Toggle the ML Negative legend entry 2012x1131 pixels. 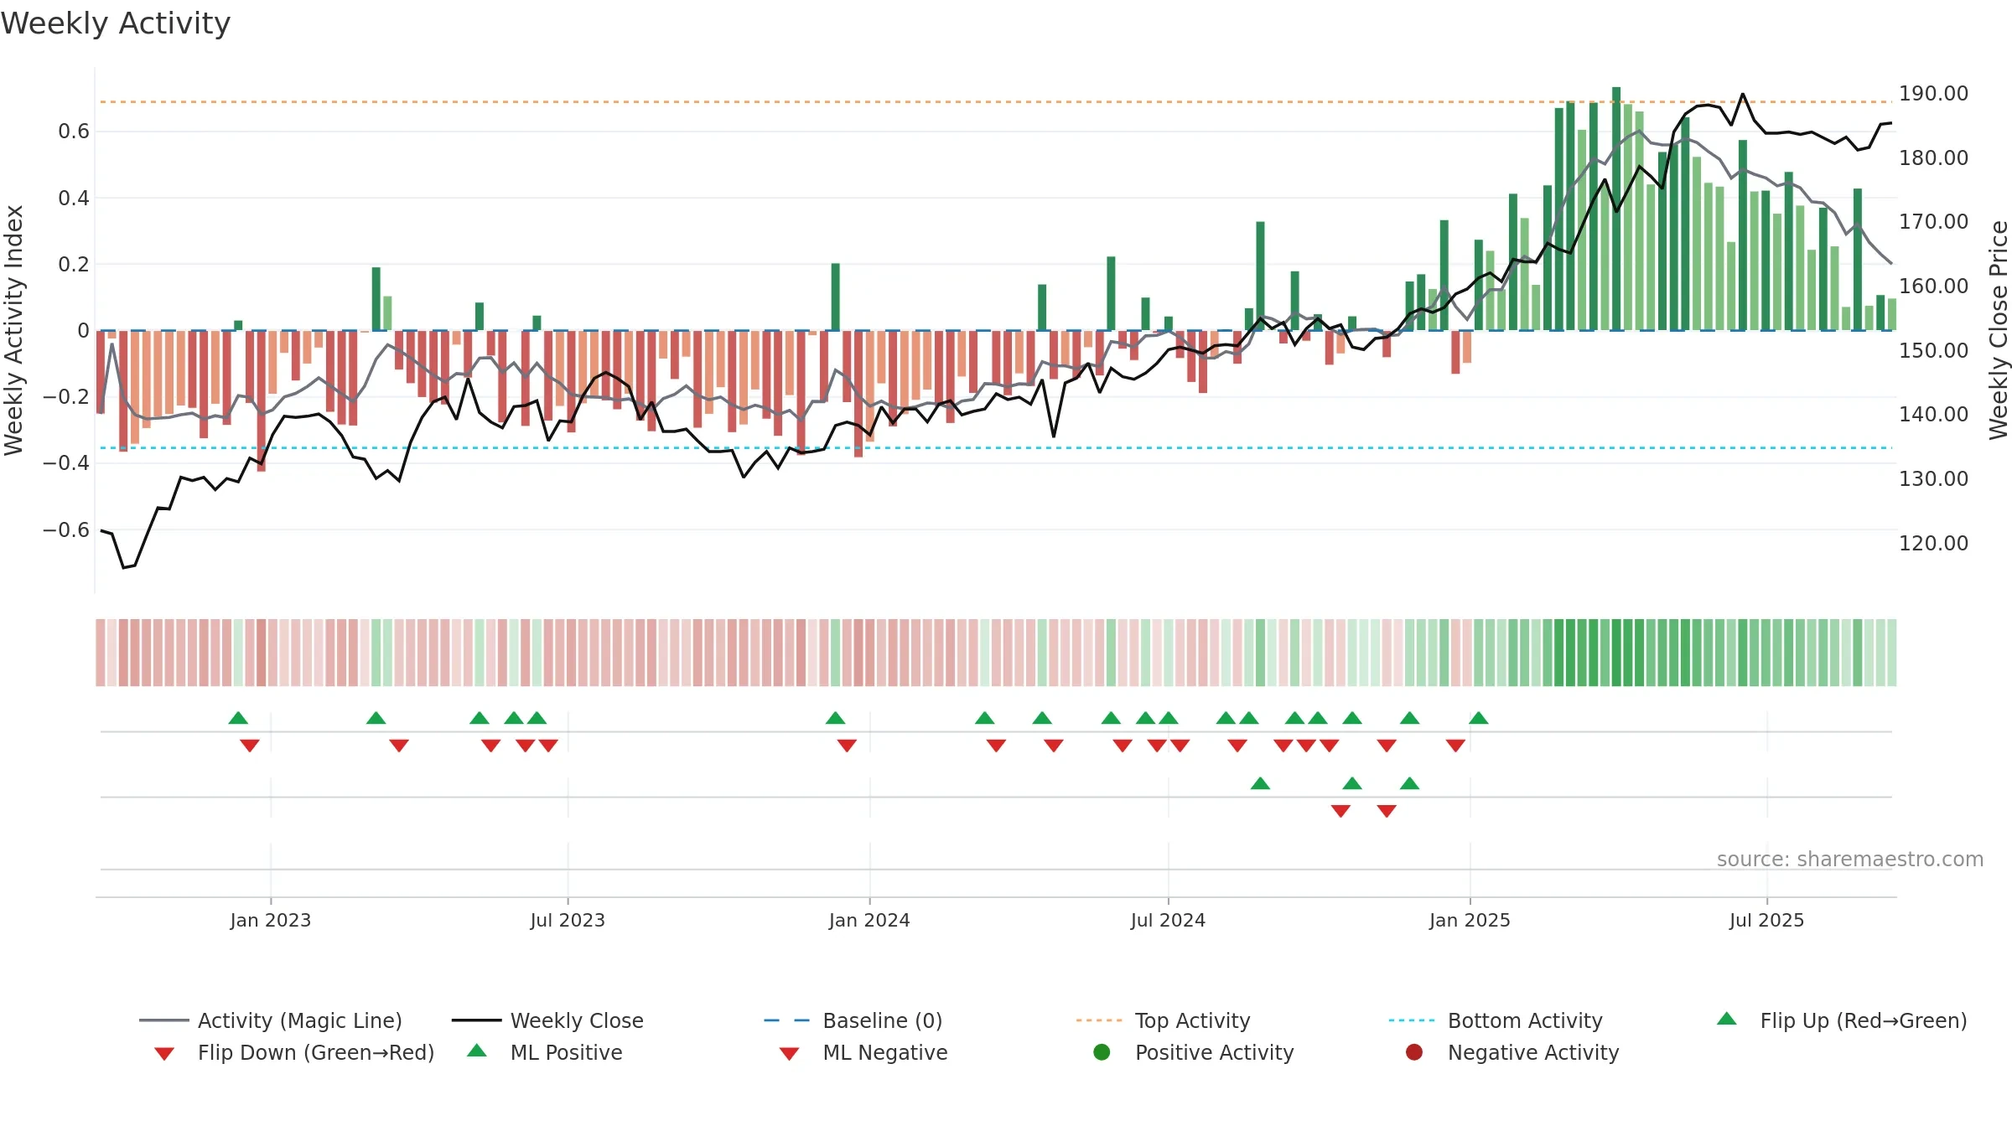[x=863, y=1052]
